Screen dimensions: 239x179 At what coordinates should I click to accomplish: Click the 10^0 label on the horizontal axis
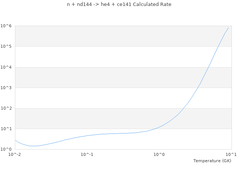(x=159, y=154)
